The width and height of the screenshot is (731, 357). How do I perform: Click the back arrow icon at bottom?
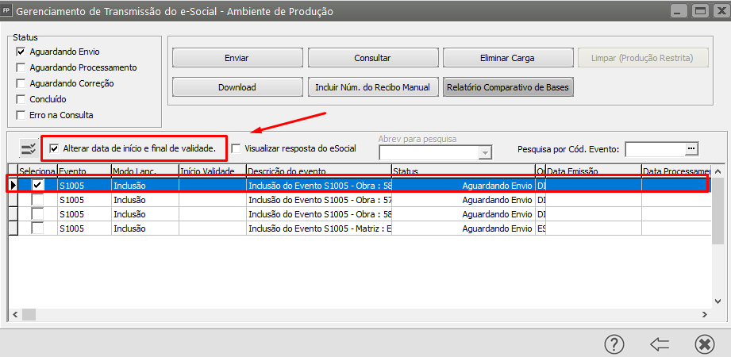[660, 344]
